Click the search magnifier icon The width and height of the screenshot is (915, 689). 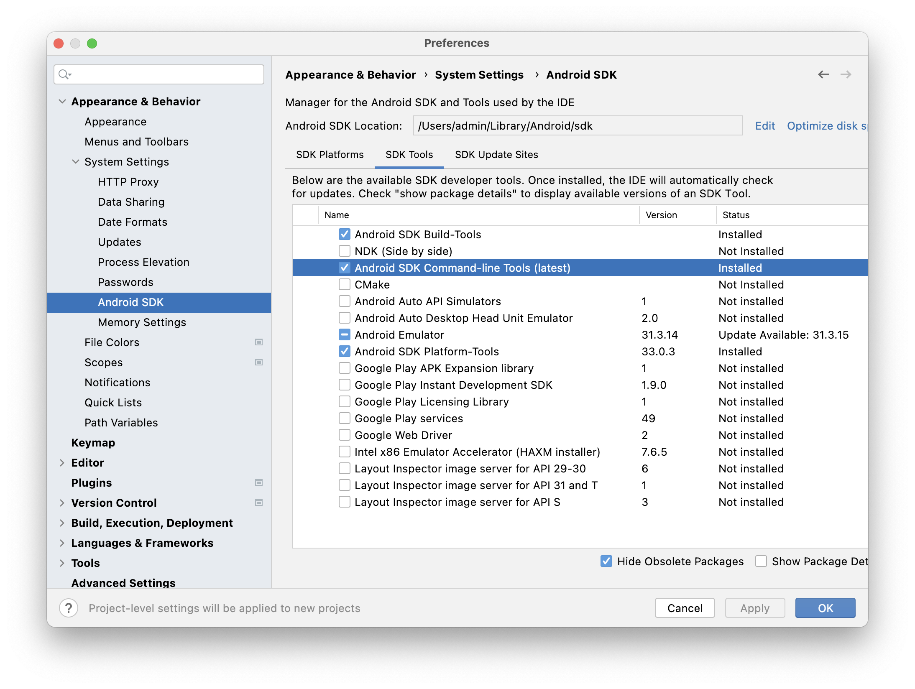(64, 74)
